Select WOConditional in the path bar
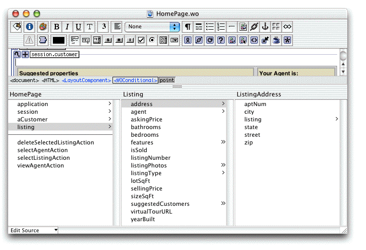The height and width of the screenshot is (250, 366). coord(135,80)
